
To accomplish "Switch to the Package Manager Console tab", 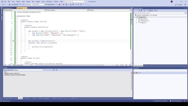I will pyautogui.click(x=11, y=98).
